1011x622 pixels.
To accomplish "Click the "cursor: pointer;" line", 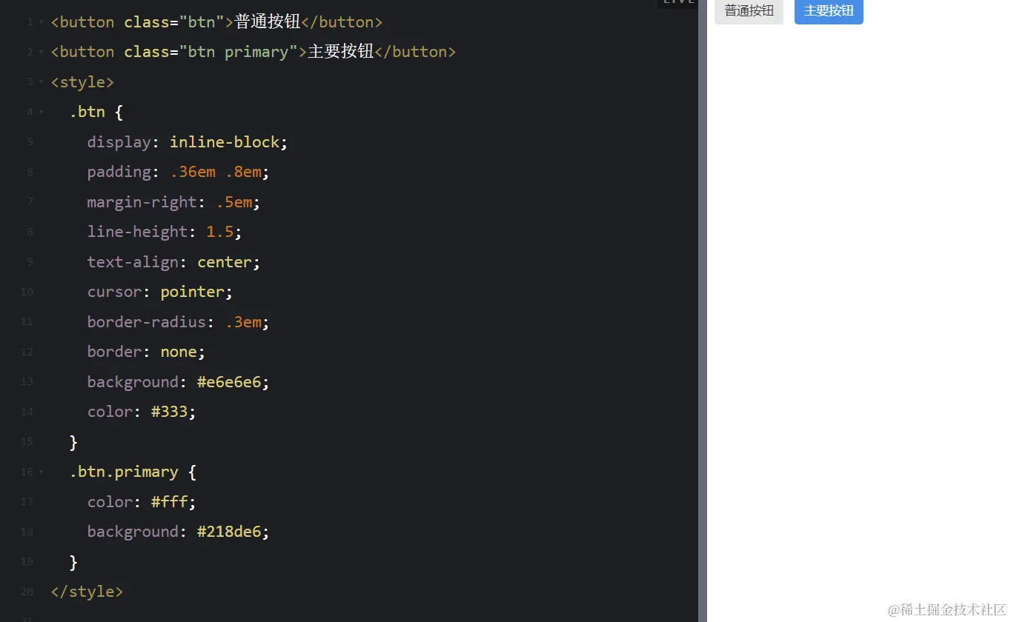I will (160, 292).
